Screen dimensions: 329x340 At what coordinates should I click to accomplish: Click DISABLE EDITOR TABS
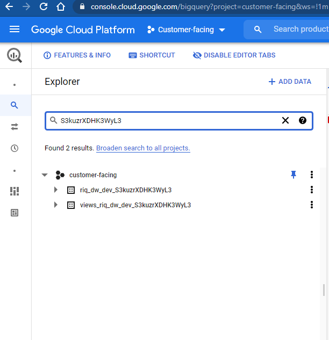click(234, 55)
